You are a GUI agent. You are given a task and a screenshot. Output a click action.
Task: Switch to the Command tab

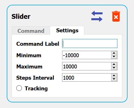[31, 31]
